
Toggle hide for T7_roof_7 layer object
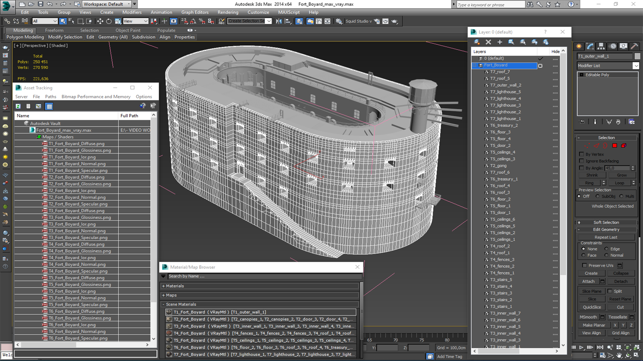click(555, 72)
